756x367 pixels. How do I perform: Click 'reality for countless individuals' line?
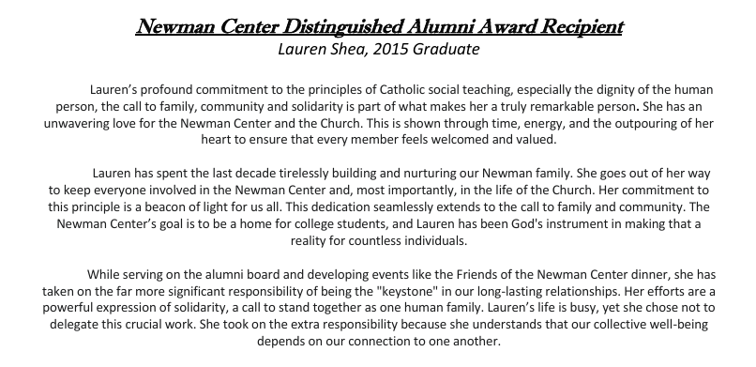(x=379, y=241)
